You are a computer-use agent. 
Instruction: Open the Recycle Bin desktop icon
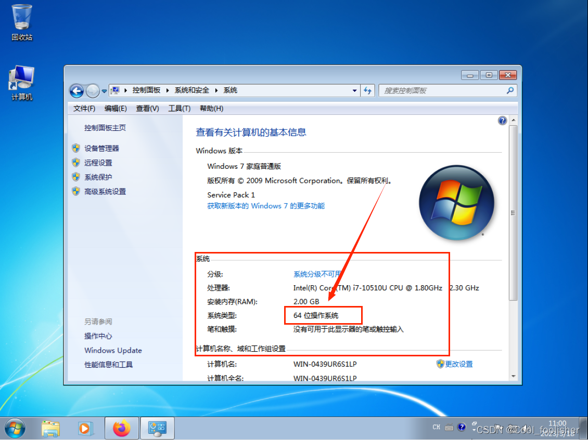coord(22,22)
